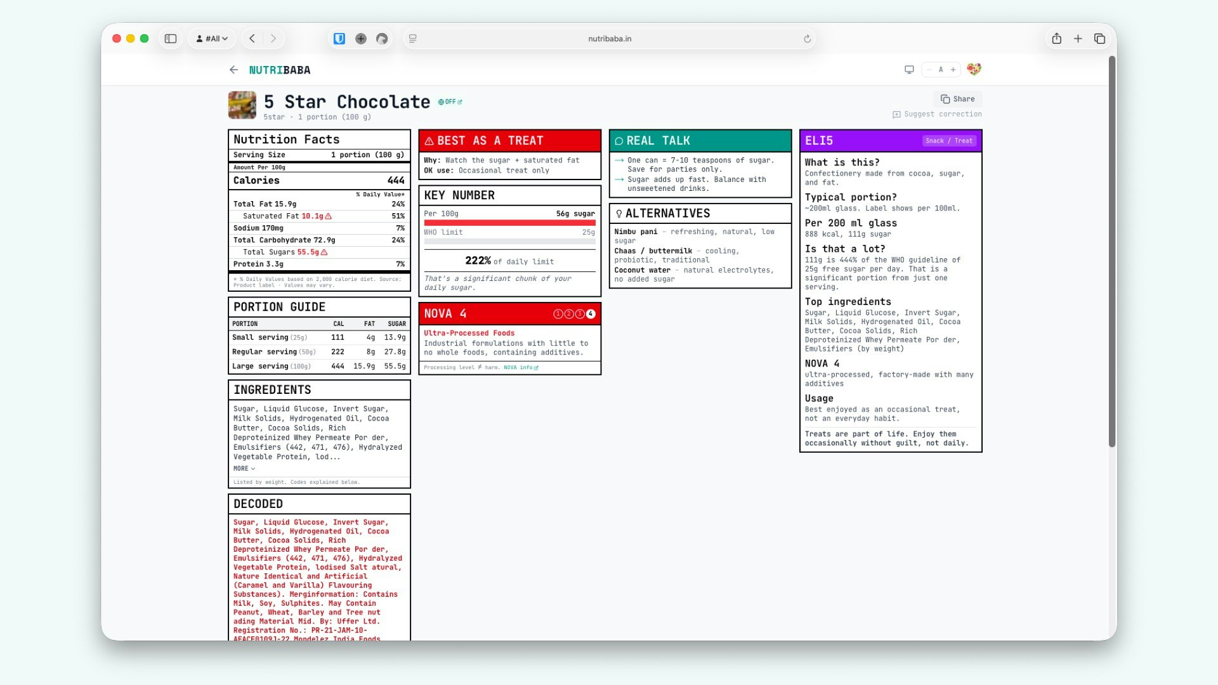Expand MORE under the Ingredients list
1218x685 pixels.
[x=243, y=468]
